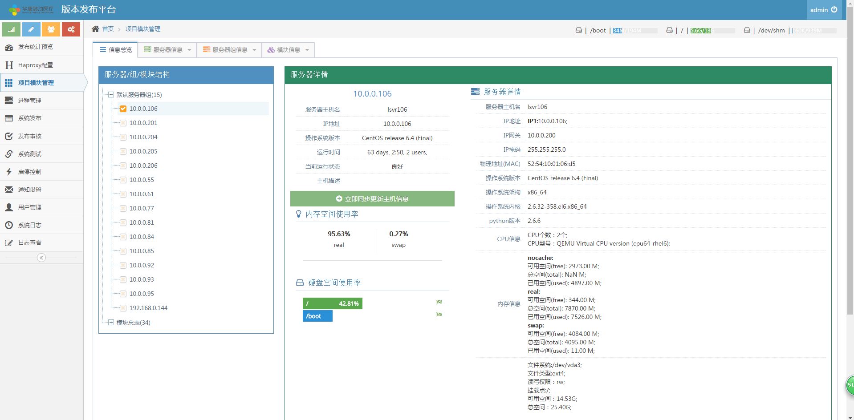
Task: Click the user icon beside 用户管理
Action: [9, 207]
